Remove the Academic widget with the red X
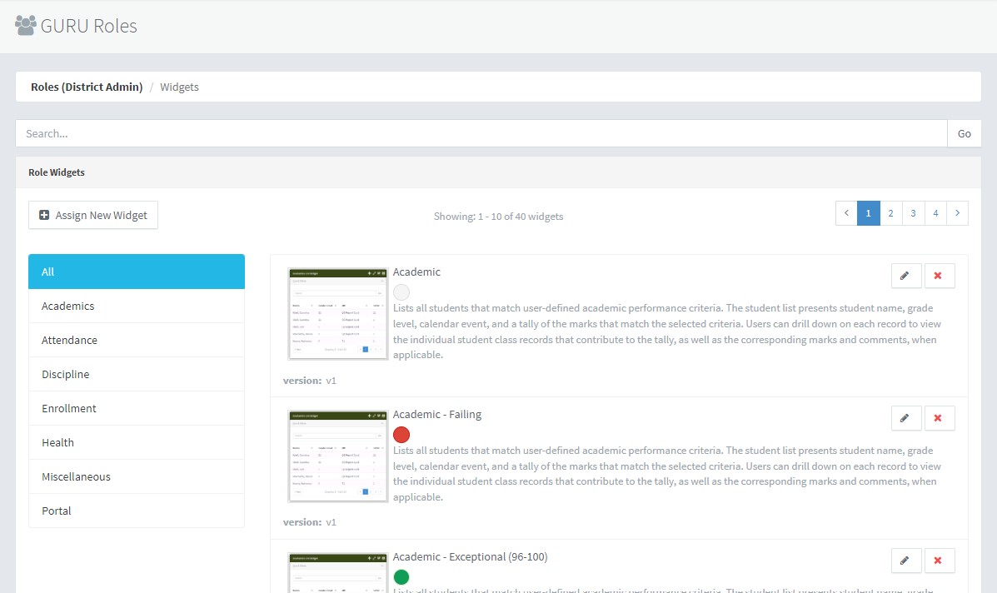Image resolution: width=997 pixels, height=593 pixels. [x=940, y=276]
